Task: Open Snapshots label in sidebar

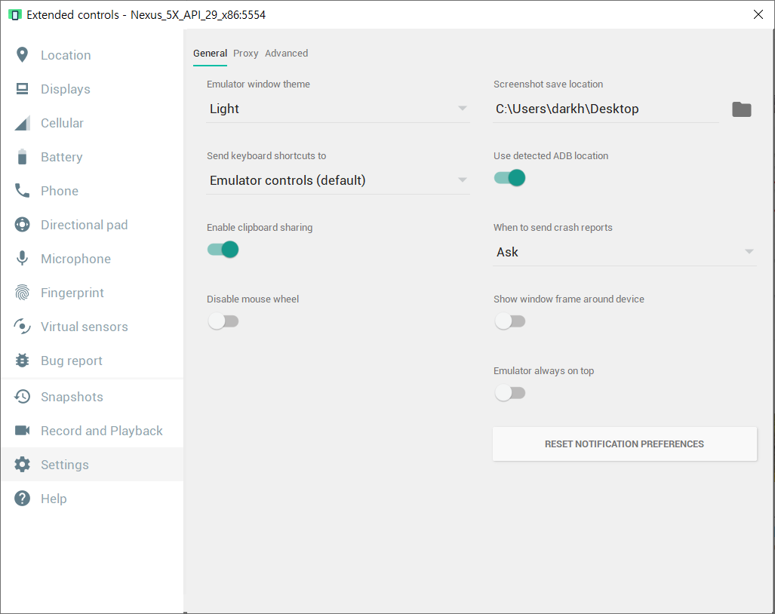Action: coord(72,398)
